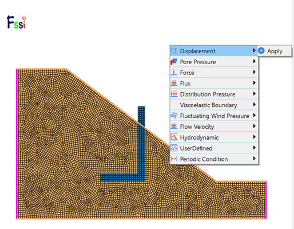
Task: Expand the Flow Velocity submenu arrow
Action: [254, 126]
